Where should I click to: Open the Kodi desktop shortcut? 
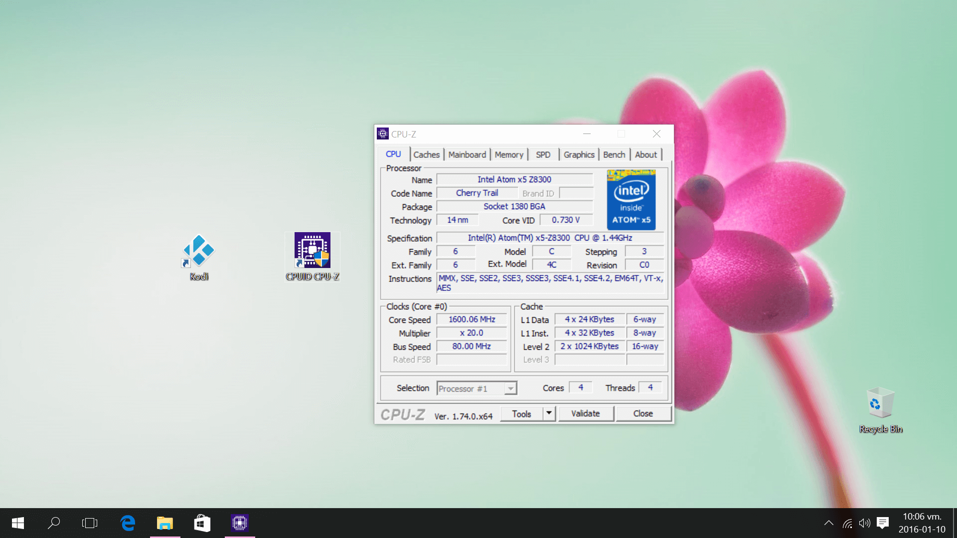[x=199, y=258]
